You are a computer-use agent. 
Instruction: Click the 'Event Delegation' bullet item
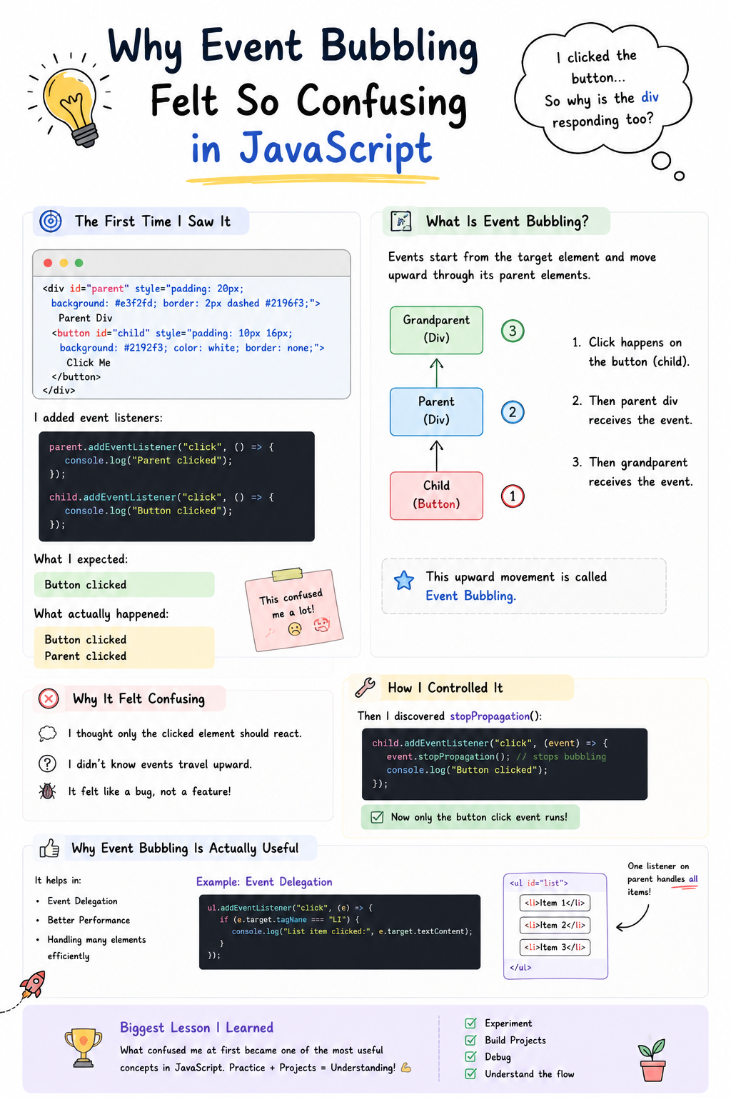pos(82,901)
